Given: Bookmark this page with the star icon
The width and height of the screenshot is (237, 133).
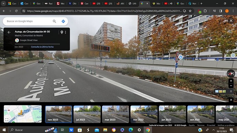Looking at the screenshot, I should 190,11.
